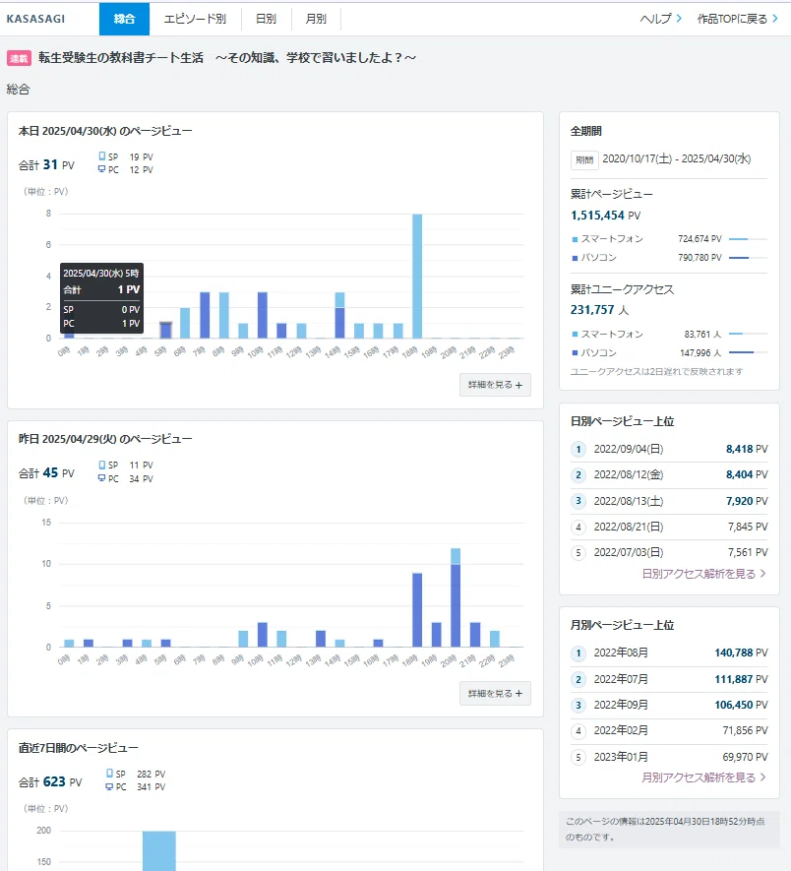This screenshot has width=791, height=871.
Task: Click 詳細を見る button under today's chart
Action: (x=495, y=385)
